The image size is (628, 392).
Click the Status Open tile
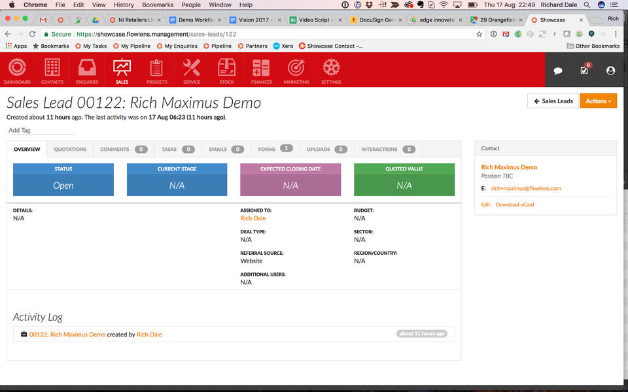tap(63, 180)
